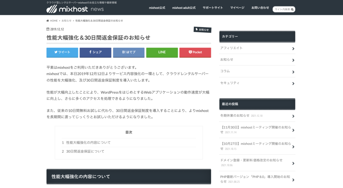
Task: Click the search magnifier icon
Action: (292, 9)
